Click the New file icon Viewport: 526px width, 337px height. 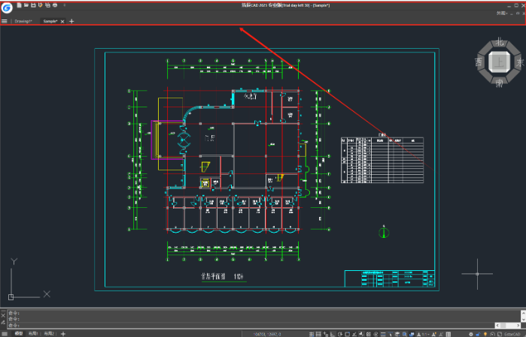(x=18, y=5)
